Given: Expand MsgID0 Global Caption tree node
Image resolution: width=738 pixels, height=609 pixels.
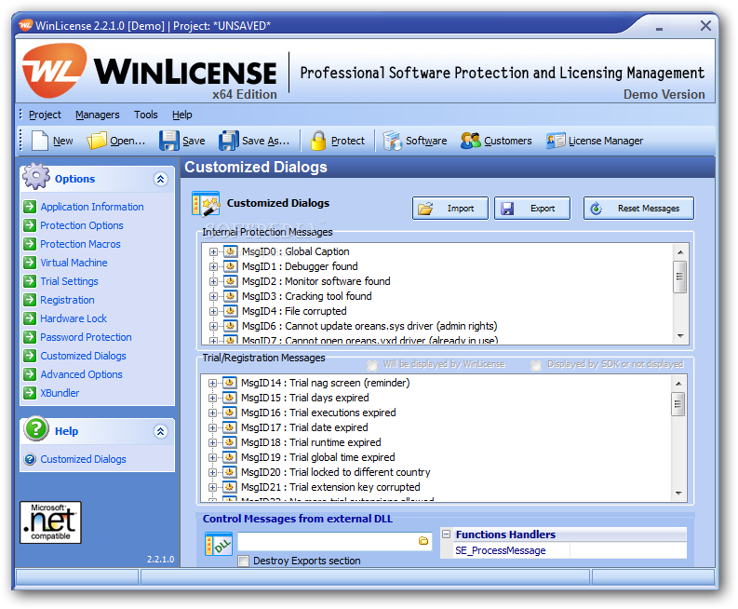Looking at the screenshot, I should pos(214,252).
